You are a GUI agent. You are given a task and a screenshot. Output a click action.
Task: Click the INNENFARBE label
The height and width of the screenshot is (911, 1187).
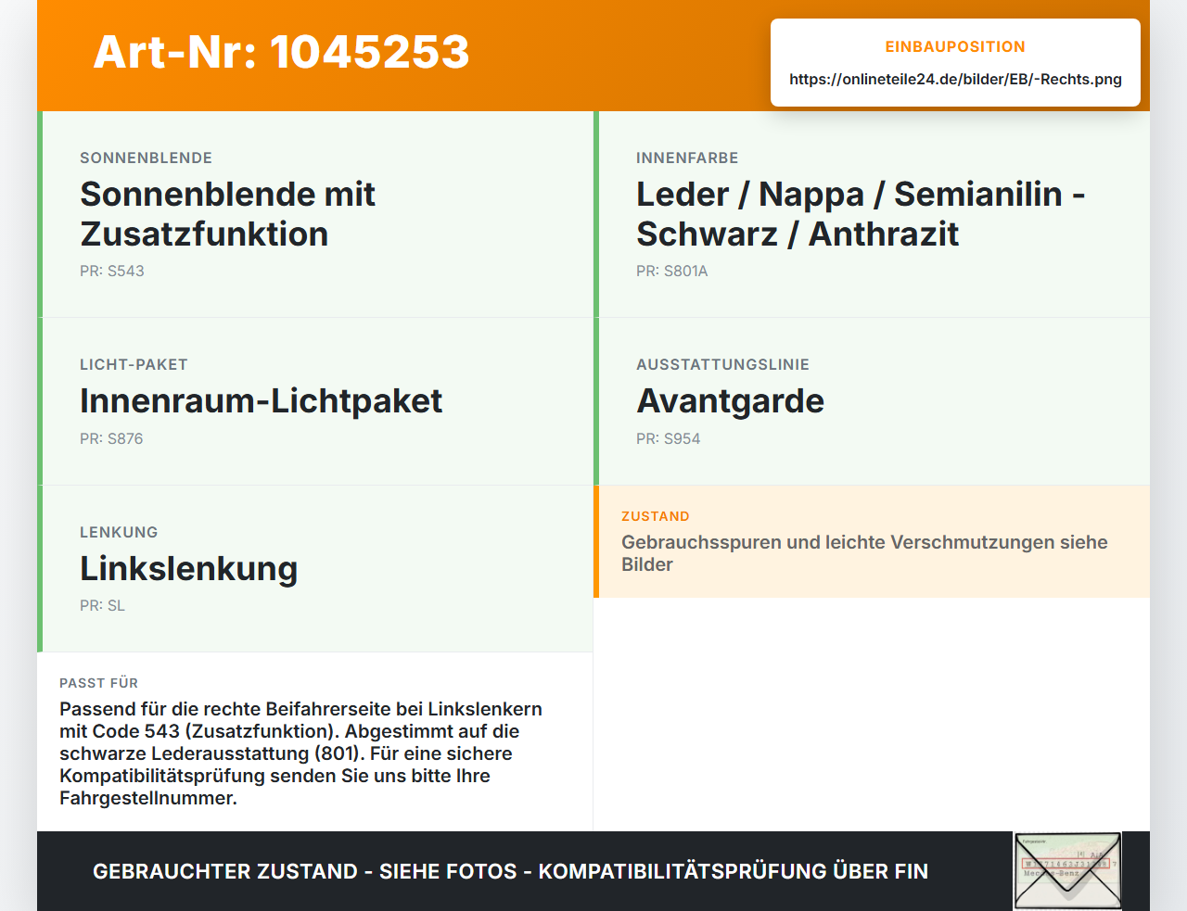pyautogui.click(x=687, y=158)
